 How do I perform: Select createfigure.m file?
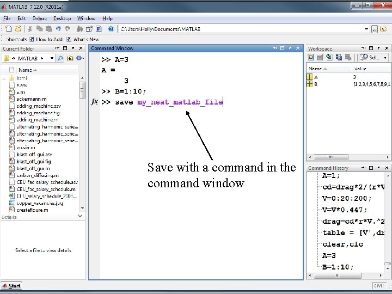(32, 210)
